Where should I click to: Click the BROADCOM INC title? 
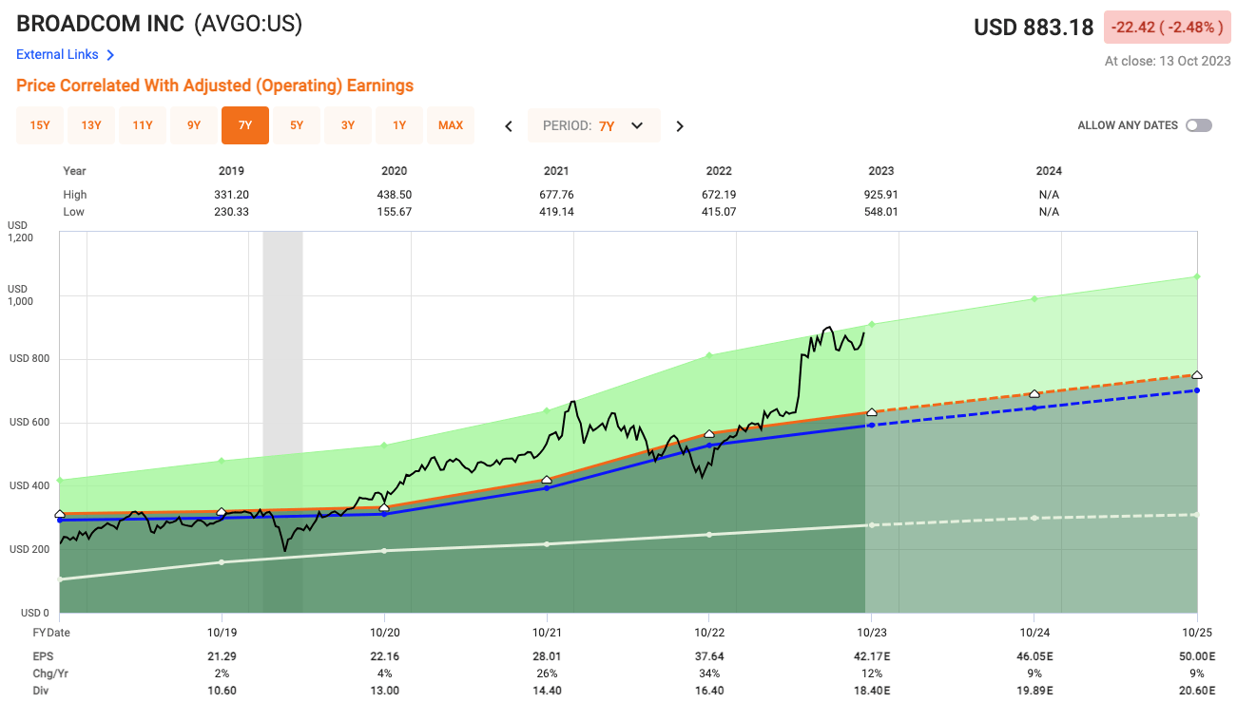[x=100, y=24]
